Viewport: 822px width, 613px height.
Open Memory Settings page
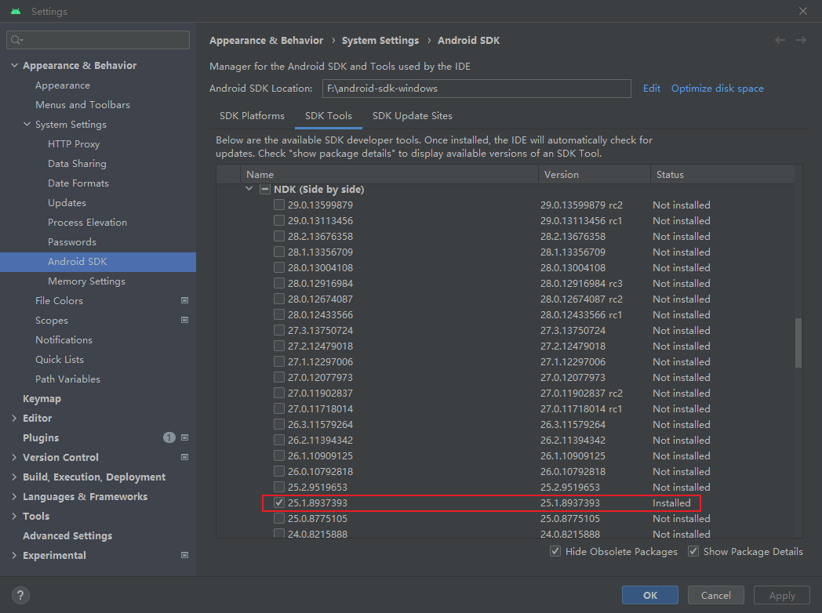coord(86,281)
